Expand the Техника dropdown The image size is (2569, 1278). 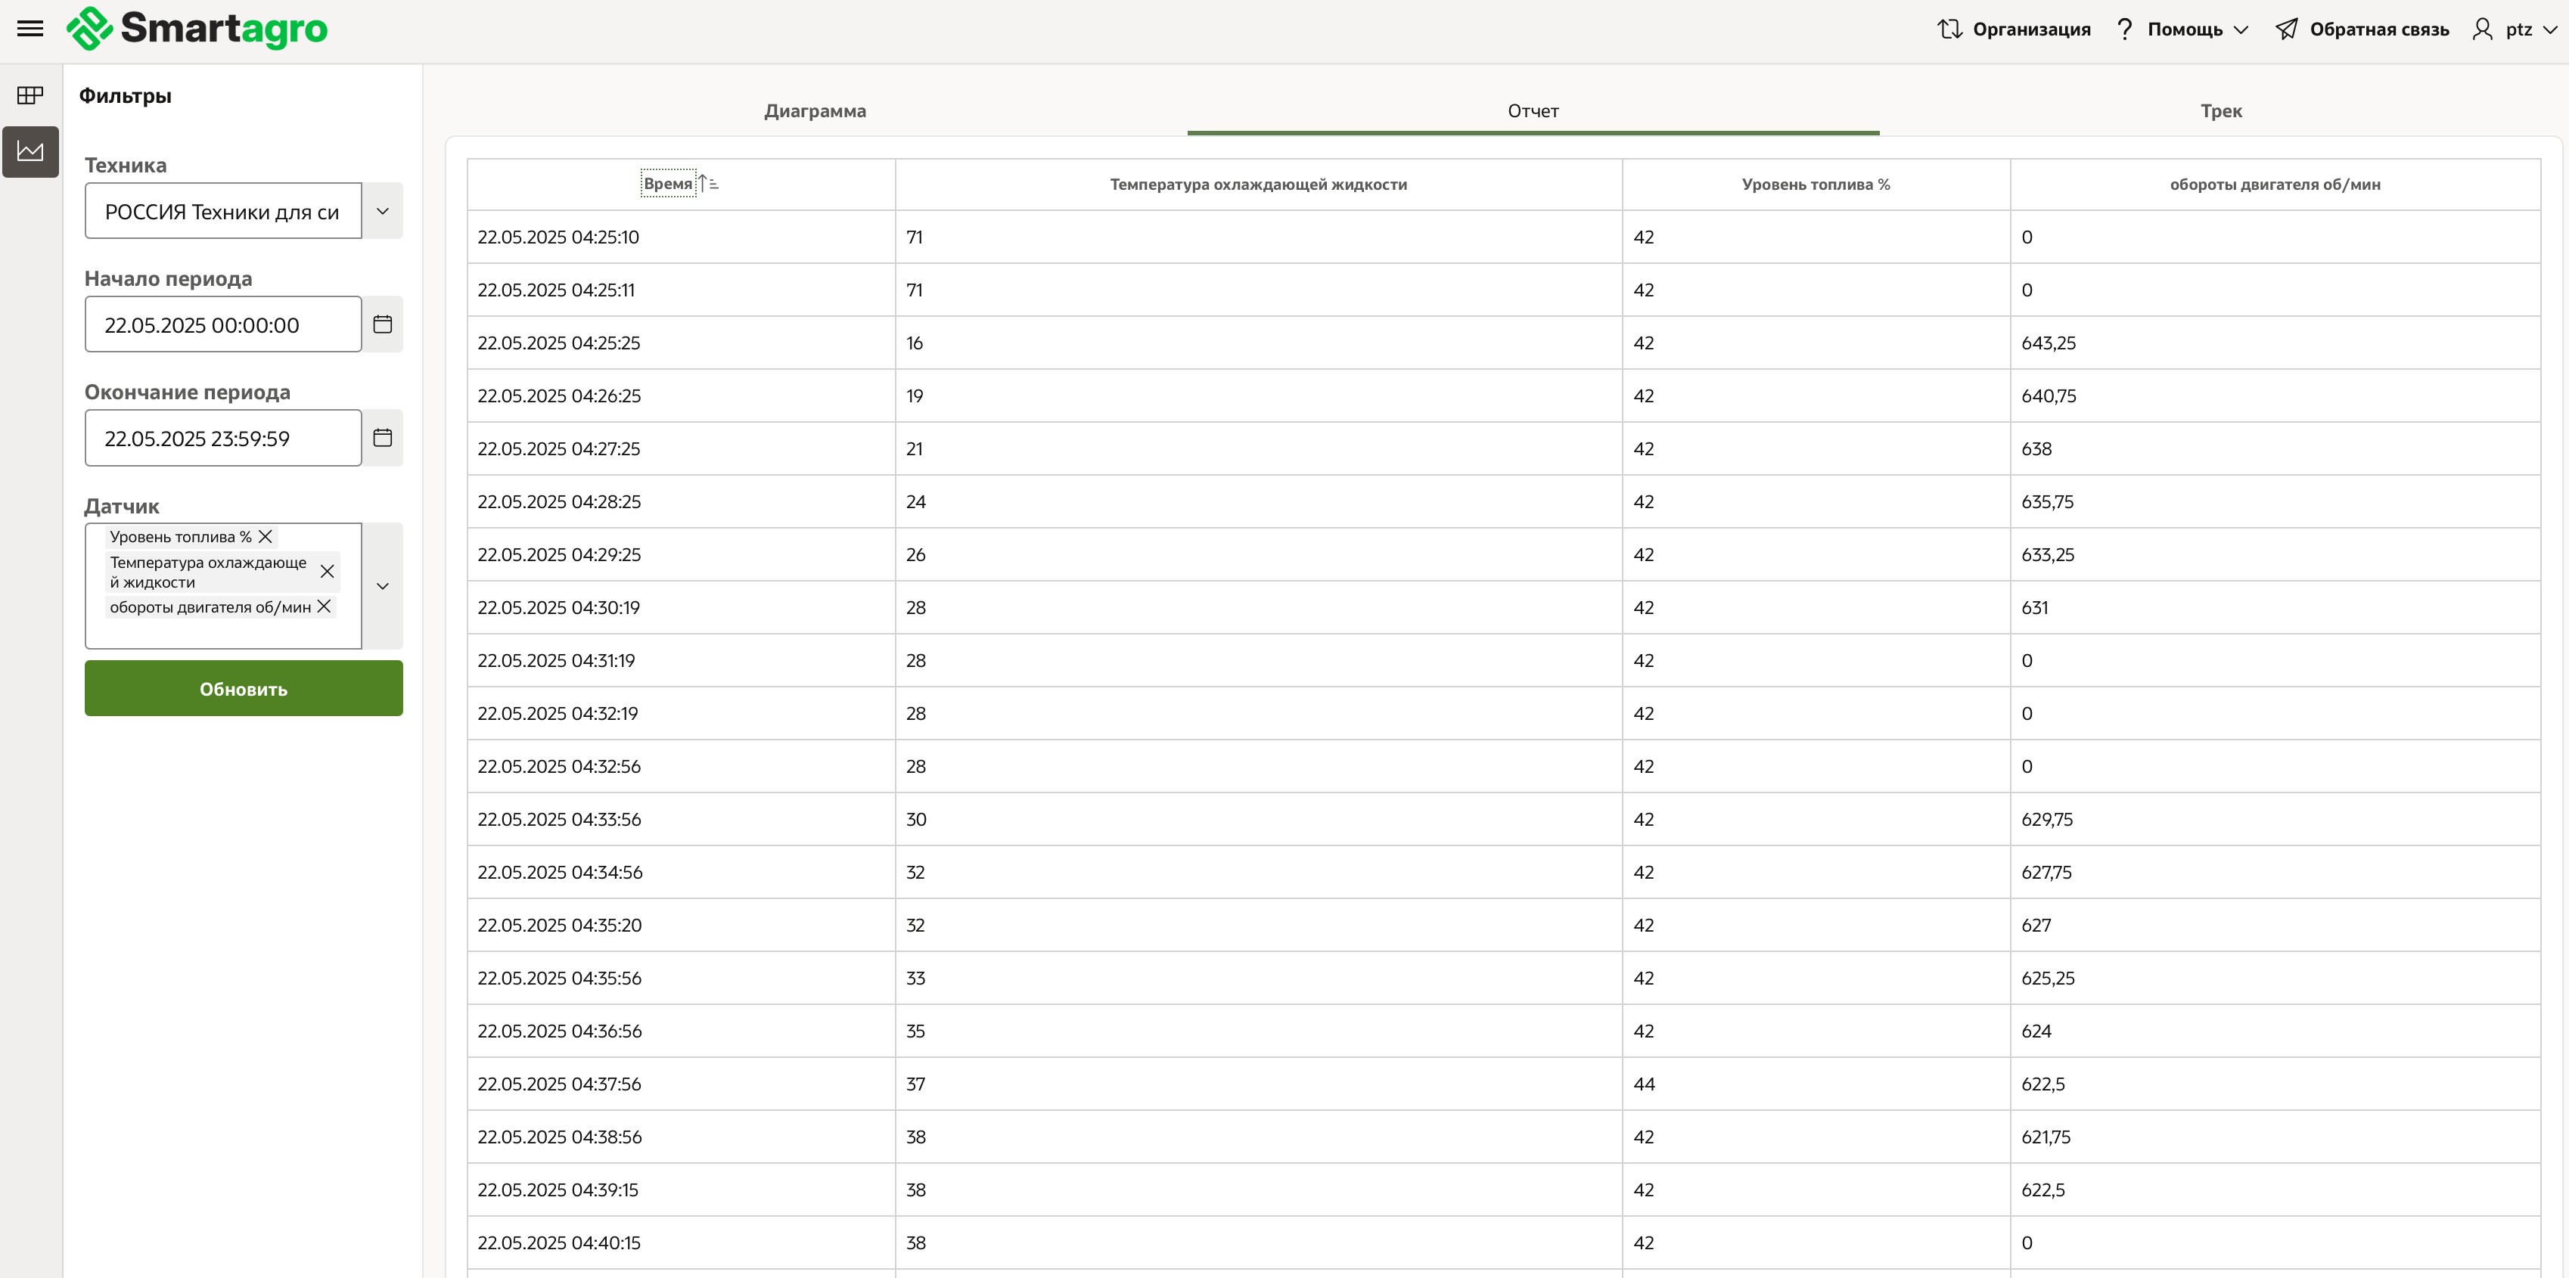tap(382, 210)
